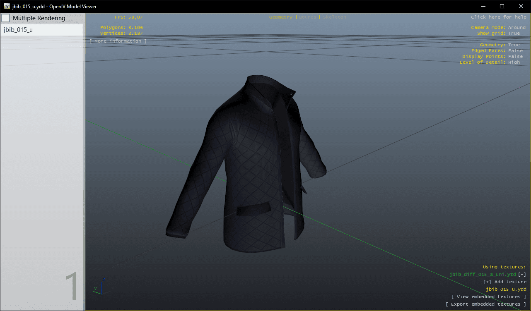Expand the More information section
Screen dimensions: 531x311
tap(118, 41)
